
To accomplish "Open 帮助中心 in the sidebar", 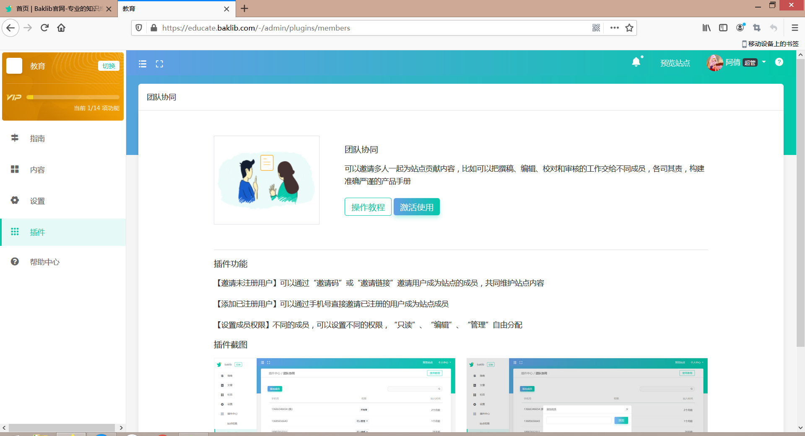I will [x=63, y=262].
